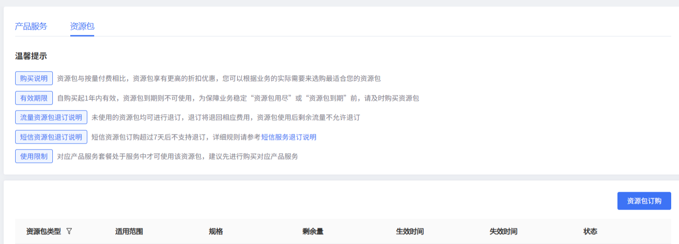Click the 流量资源包退订说明 tag
Screen dimensions: 679x244
coord(51,117)
